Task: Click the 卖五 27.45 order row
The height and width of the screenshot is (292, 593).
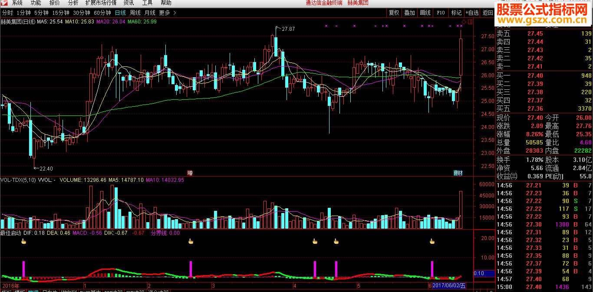Action: click(544, 33)
